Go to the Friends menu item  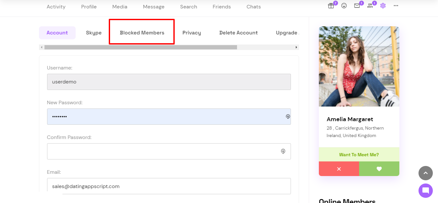click(222, 7)
